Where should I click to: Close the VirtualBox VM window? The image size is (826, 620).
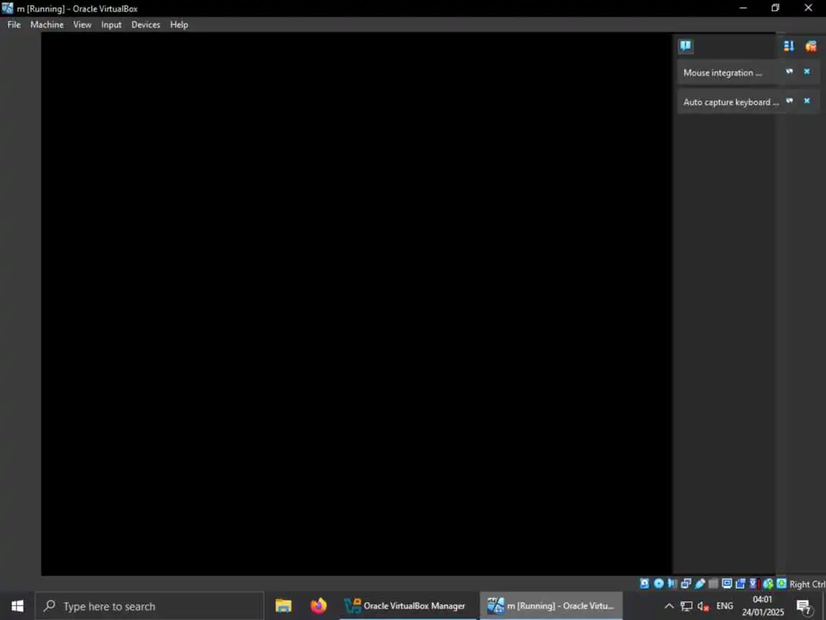(x=809, y=8)
